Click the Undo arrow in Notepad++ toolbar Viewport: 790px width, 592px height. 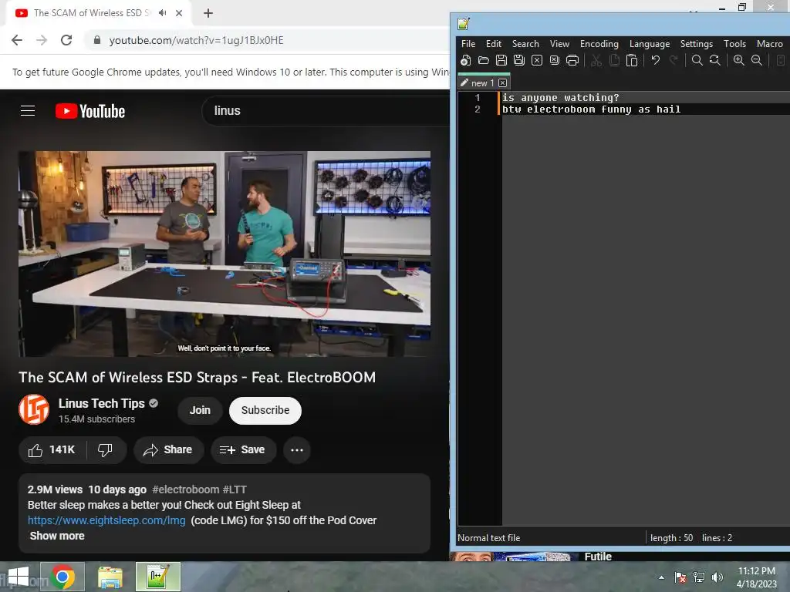tap(656, 60)
